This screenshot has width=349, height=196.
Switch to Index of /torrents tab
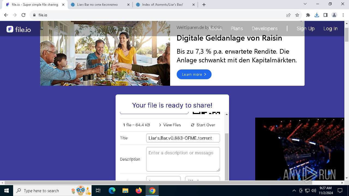coord(165,5)
